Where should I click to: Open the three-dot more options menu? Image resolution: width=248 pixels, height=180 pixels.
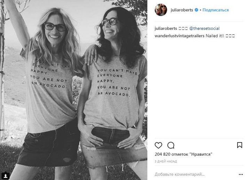tap(241, 174)
